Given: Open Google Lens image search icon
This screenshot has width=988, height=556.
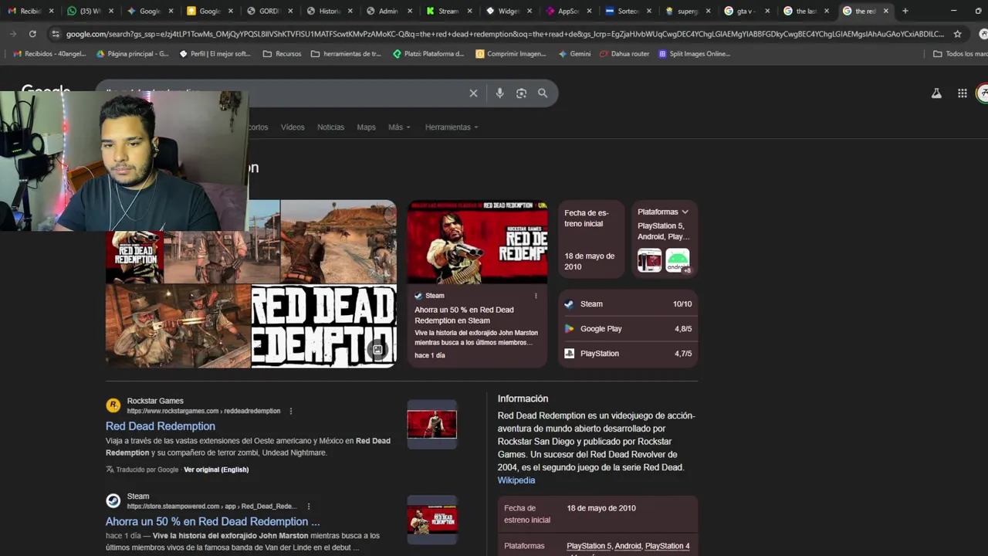Looking at the screenshot, I should (521, 93).
